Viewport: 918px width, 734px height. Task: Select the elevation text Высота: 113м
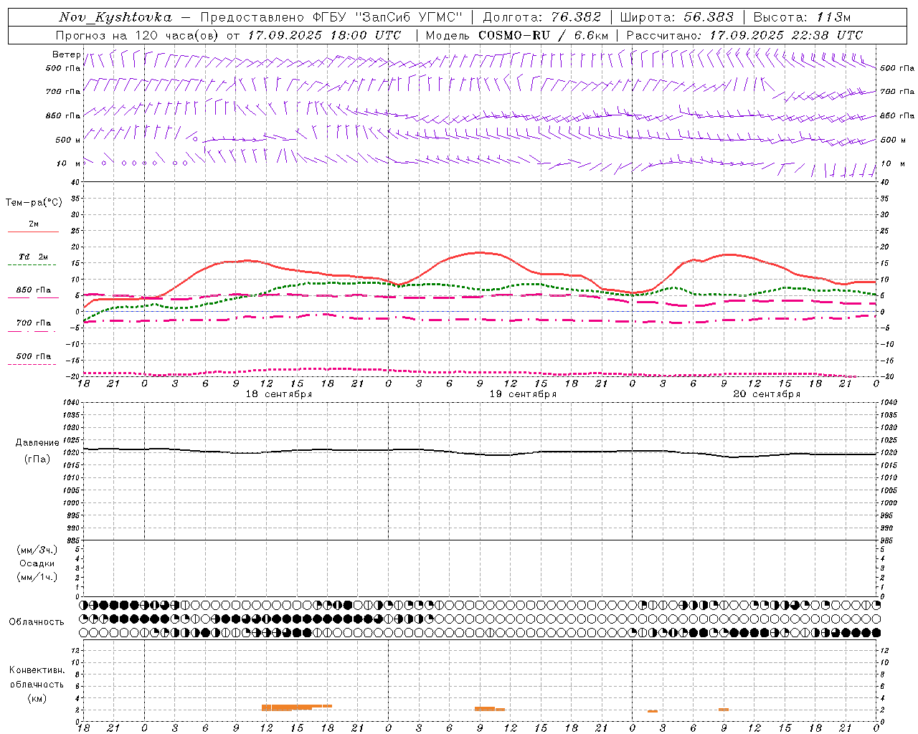(x=802, y=17)
